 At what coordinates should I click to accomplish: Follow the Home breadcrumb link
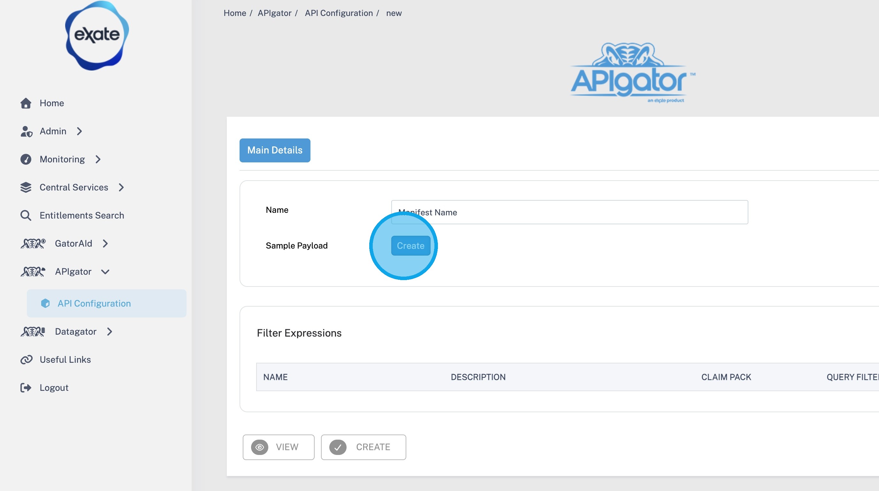235,13
